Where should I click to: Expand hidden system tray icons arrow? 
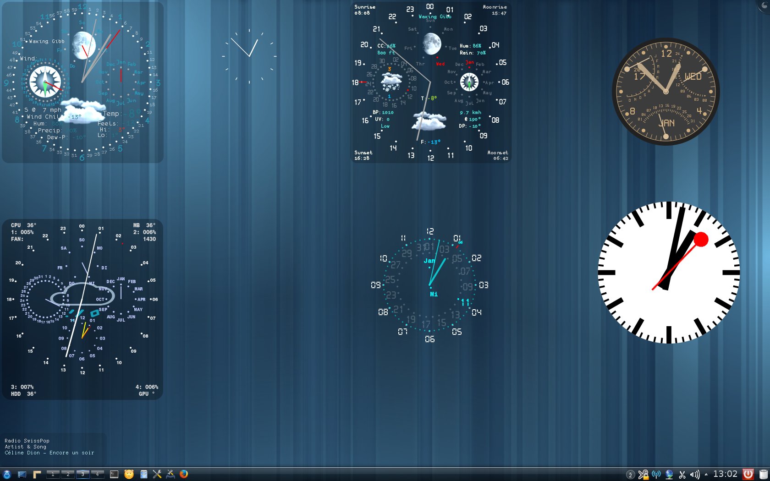(x=706, y=475)
